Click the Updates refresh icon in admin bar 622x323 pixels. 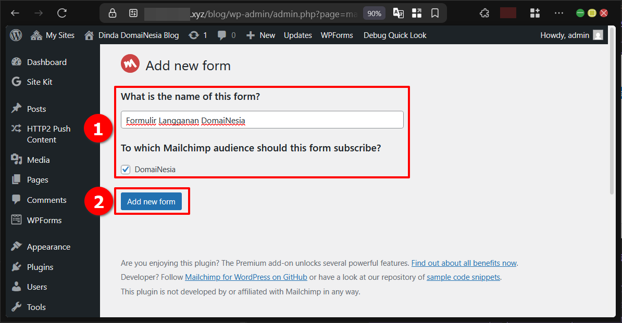pyautogui.click(x=193, y=35)
